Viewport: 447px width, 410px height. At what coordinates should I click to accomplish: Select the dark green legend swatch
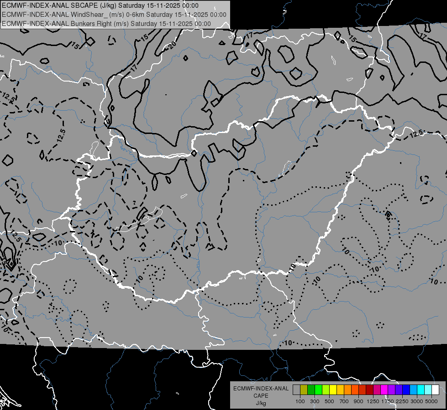coord(311,390)
